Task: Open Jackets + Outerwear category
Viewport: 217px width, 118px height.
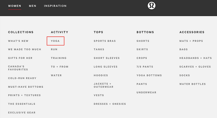Action: (x=103, y=85)
